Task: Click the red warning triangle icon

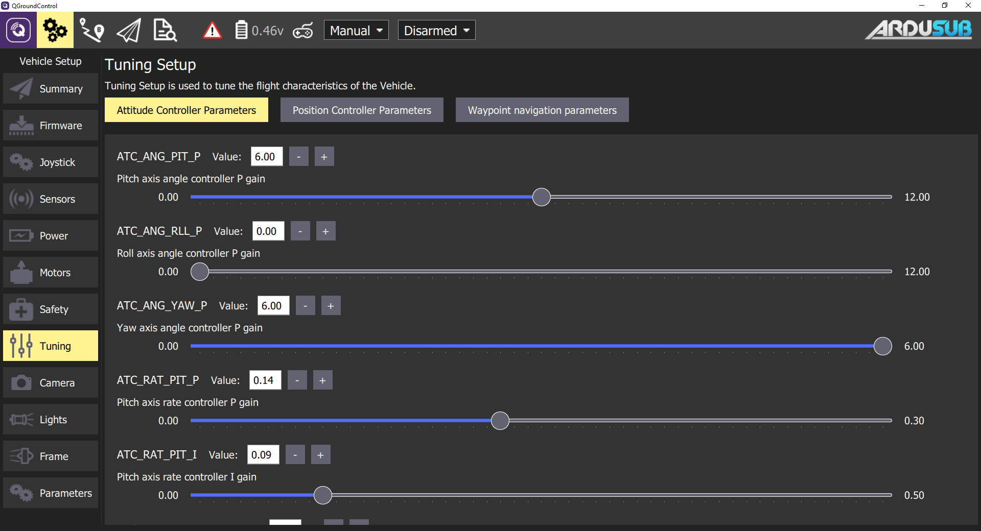Action: coord(212,31)
